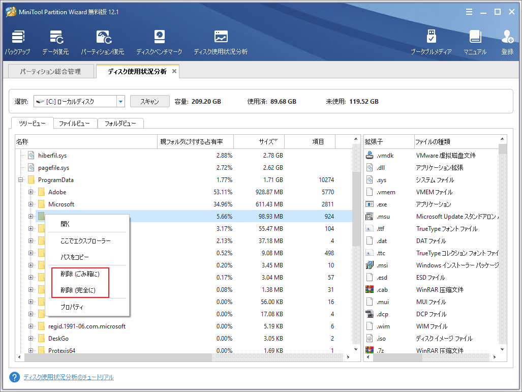522x392 pixels.
Task: Open ディスク使用状況分析 in the top toolbar
Action: click(x=221, y=43)
